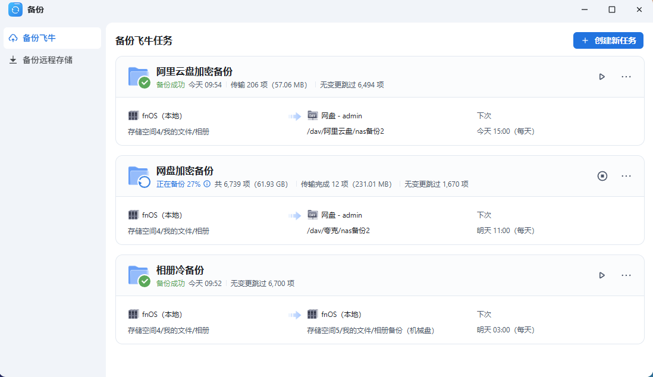This screenshot has width=653, height=377.
Task: Click the 阿里云盘加密备份 folder icon
Action: pos(139,77)
